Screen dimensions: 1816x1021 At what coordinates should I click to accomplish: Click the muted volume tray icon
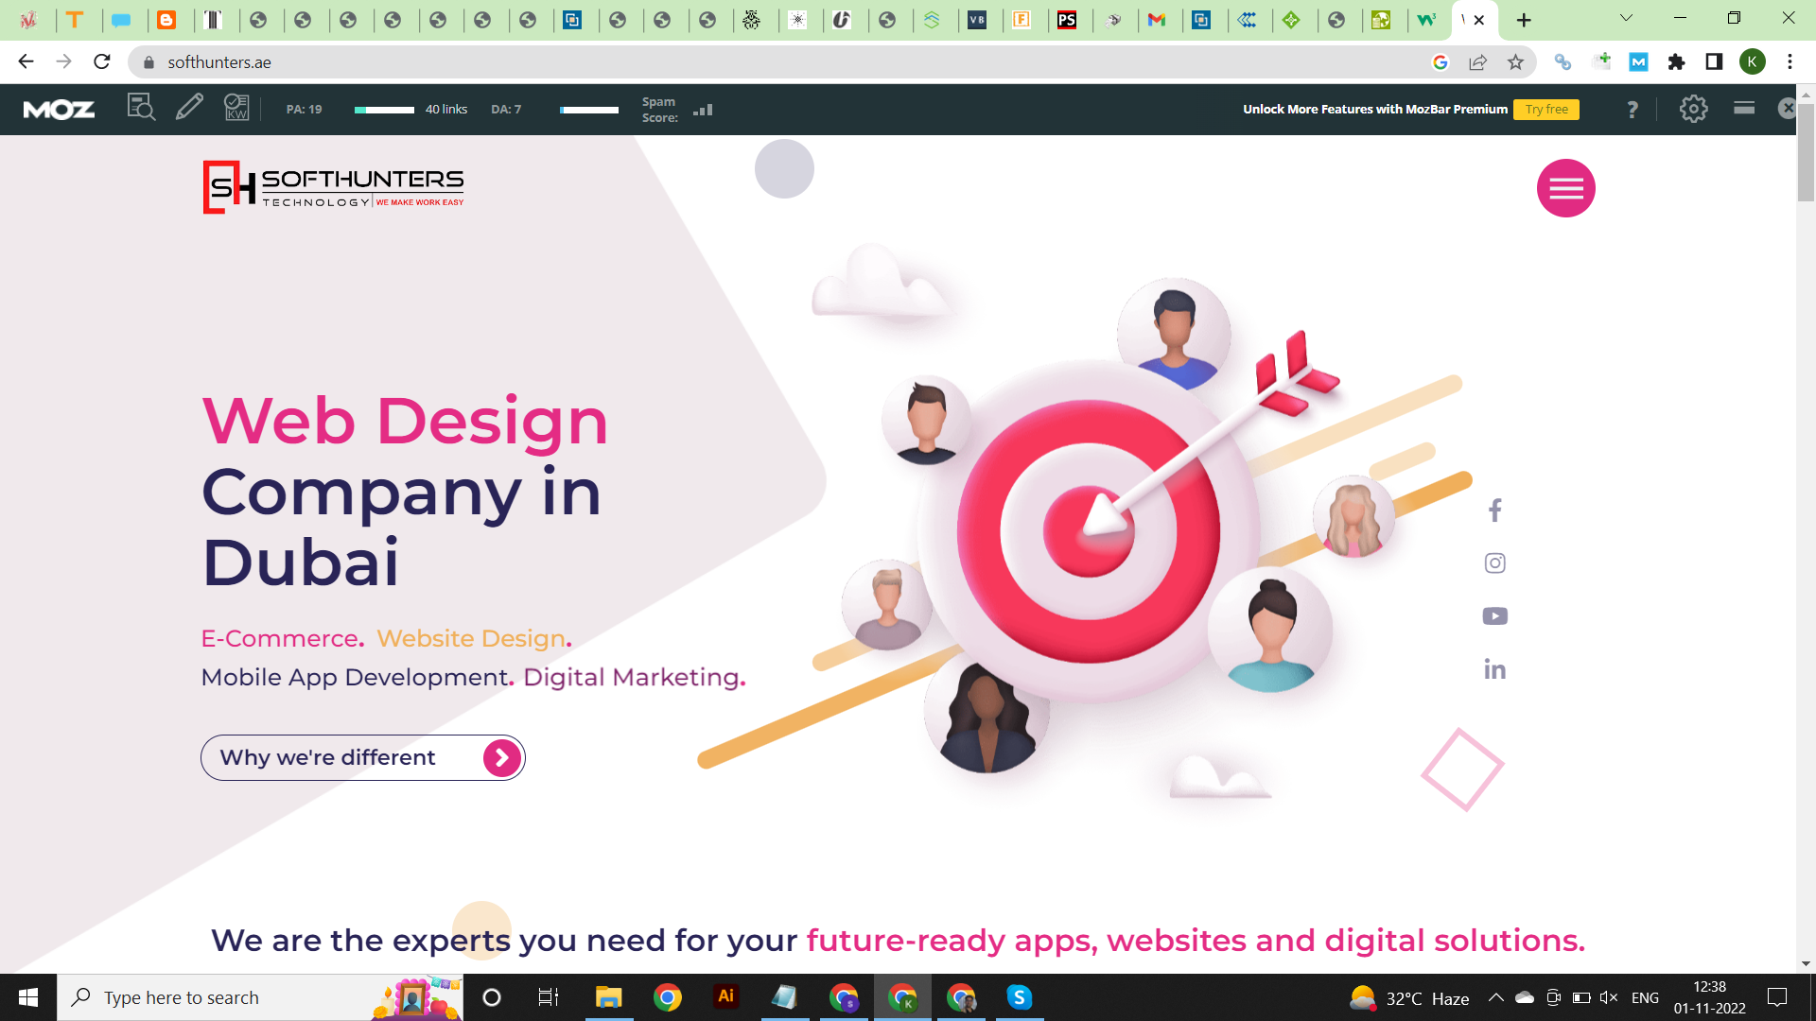pyautogui.click(x=1608, y=997)
